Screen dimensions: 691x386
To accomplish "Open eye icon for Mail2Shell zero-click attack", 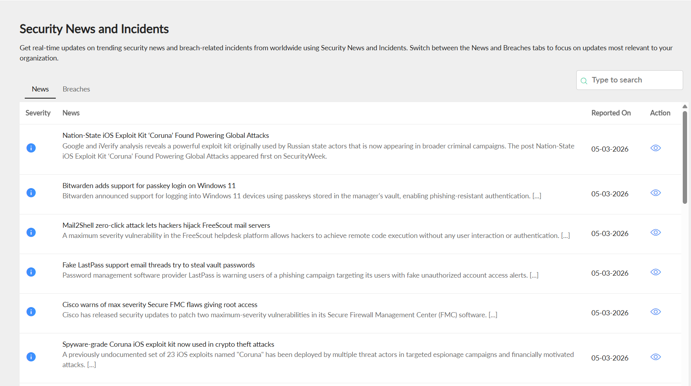I will coord(655,232).
